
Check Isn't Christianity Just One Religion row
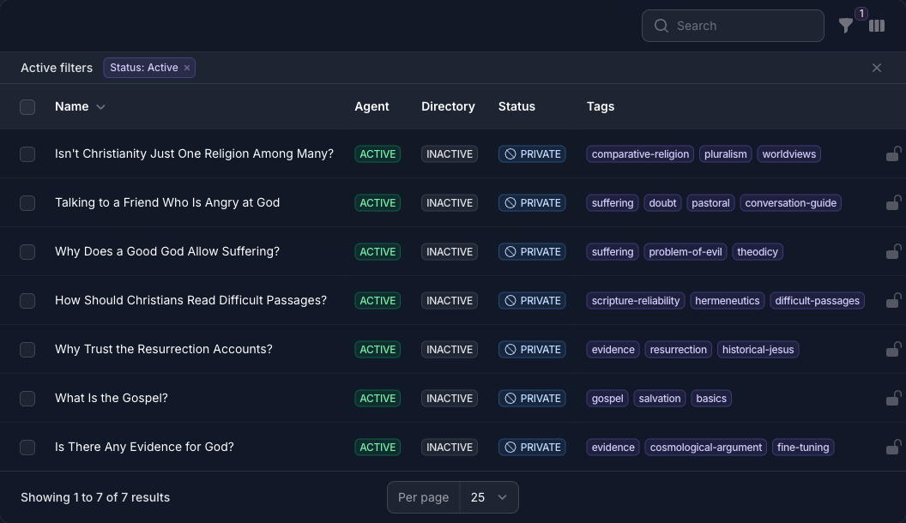coord(27,154)
